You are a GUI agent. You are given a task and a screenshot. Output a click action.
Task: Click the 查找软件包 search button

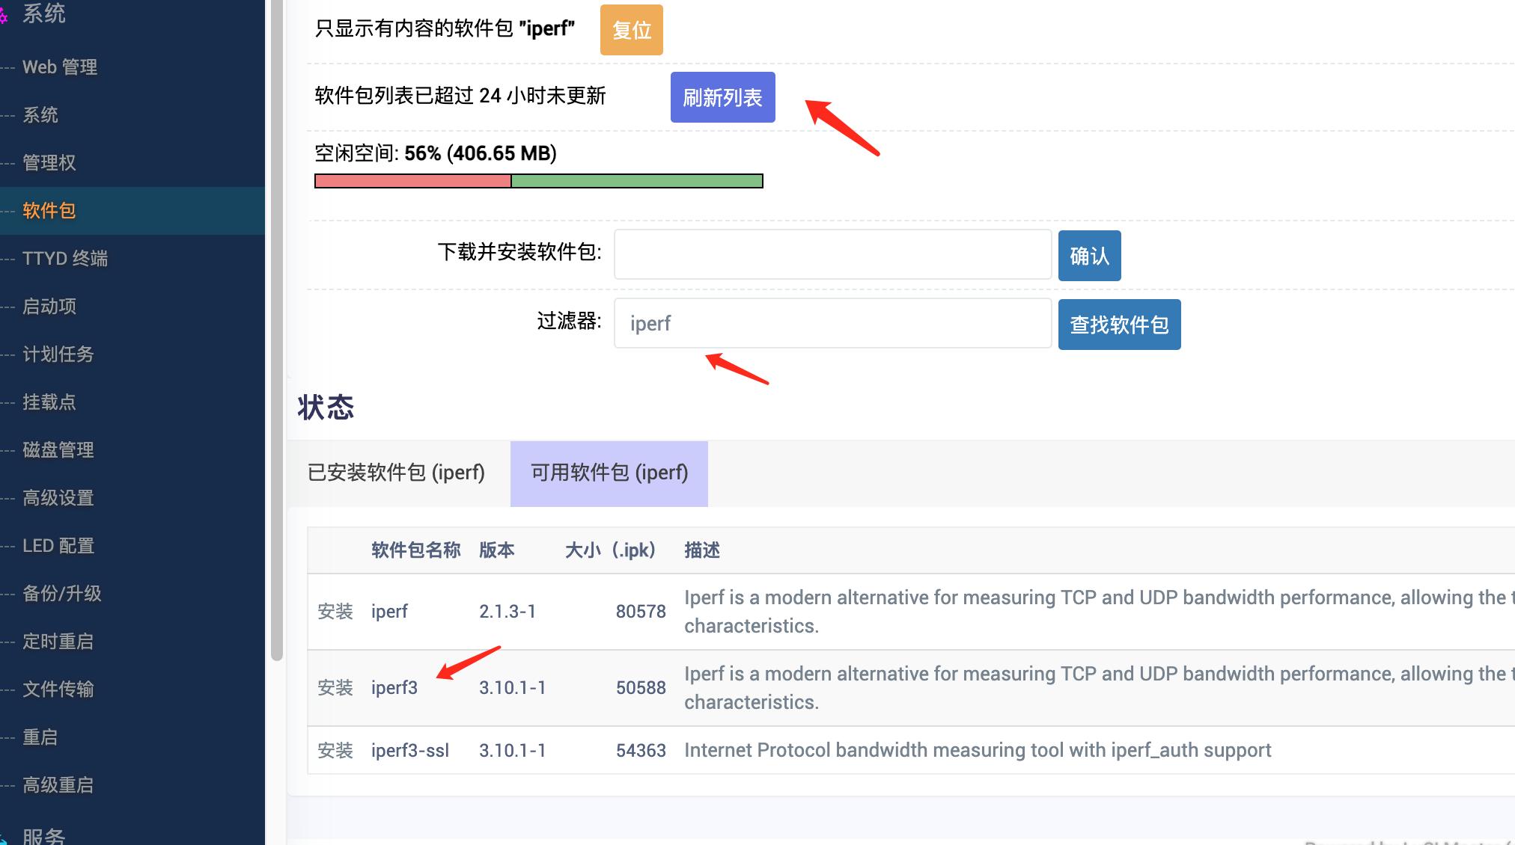(1118, 324)
